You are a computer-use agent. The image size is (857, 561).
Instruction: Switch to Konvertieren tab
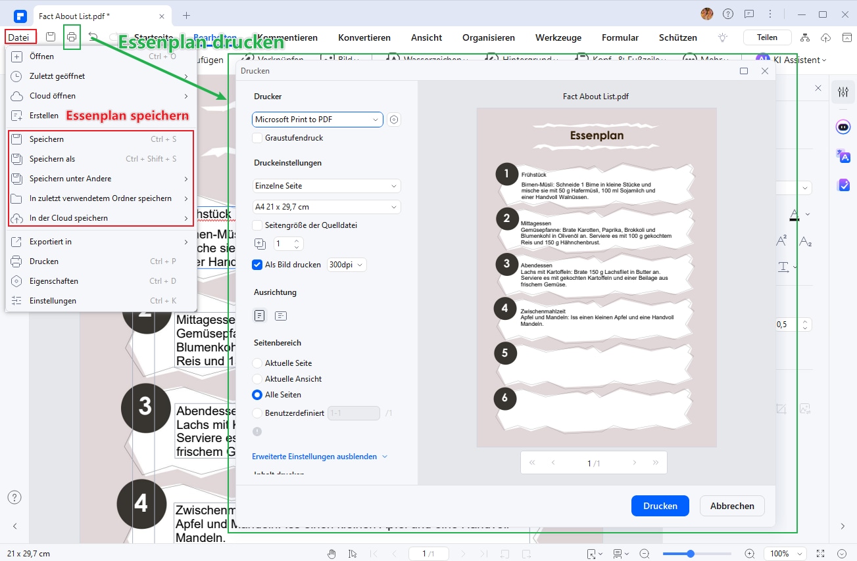[364, 37]
